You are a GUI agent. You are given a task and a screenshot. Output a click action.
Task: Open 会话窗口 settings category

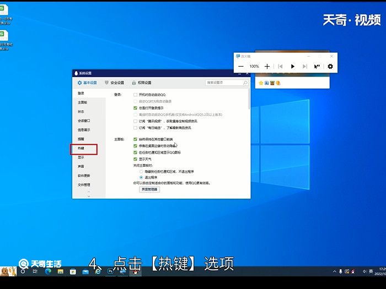84,121
